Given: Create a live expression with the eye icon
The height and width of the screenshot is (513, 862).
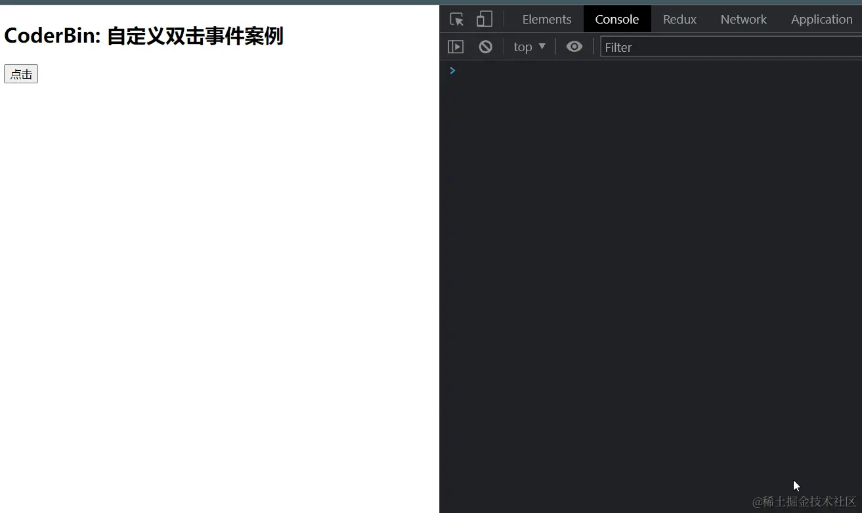Looking at the screenshot, I should click(574, 46).
